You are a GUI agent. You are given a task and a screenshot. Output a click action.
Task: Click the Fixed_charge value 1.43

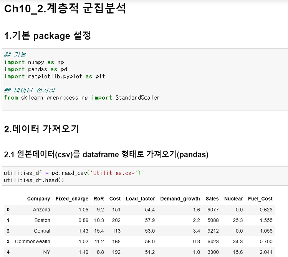[83, 231]
